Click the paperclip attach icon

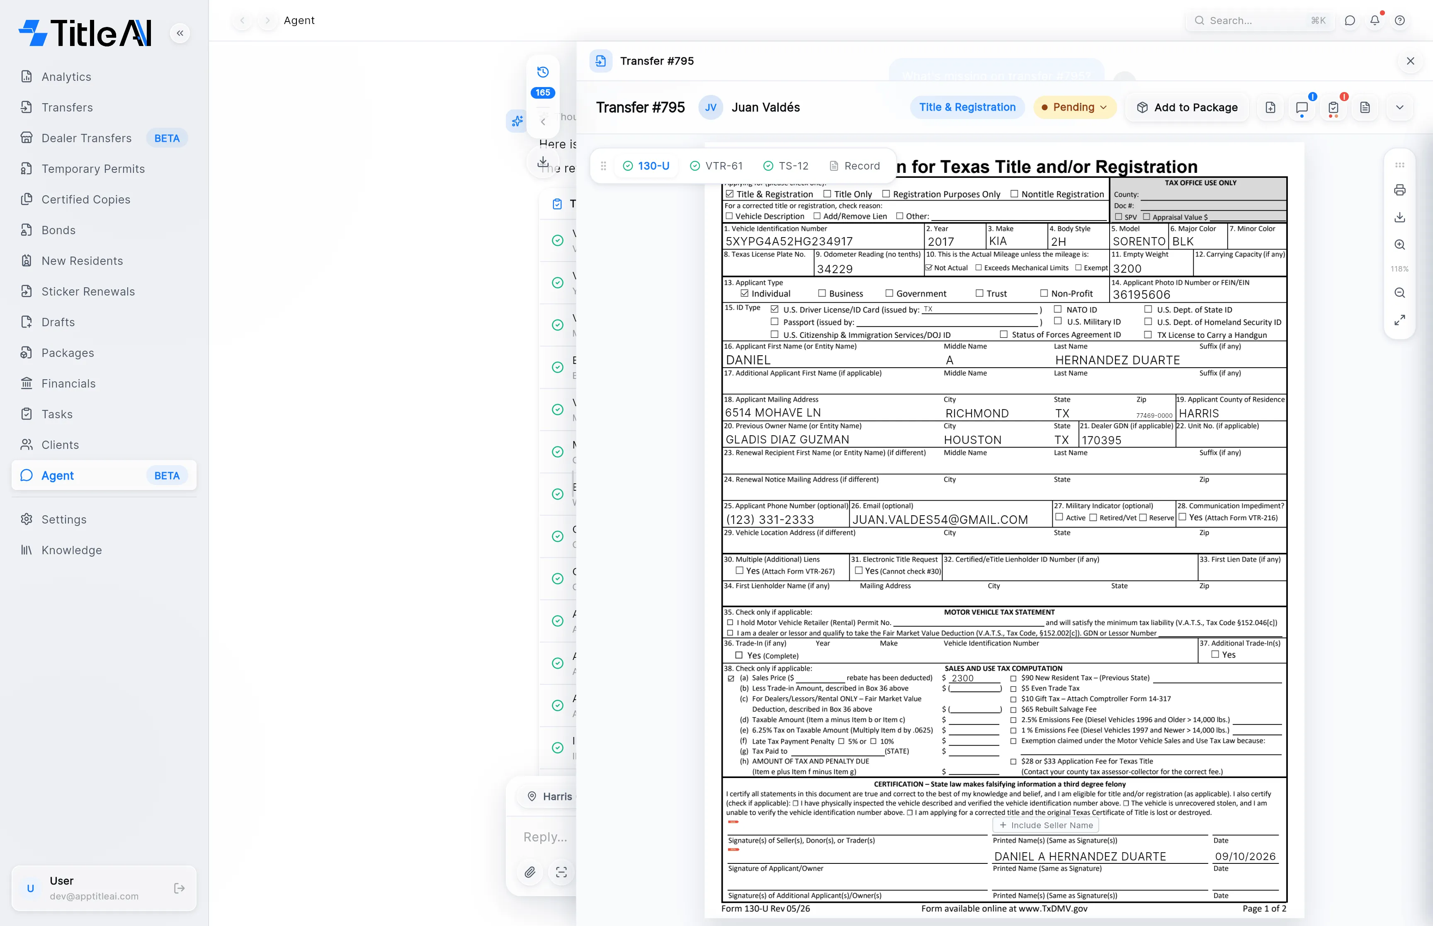click(530, 872)
